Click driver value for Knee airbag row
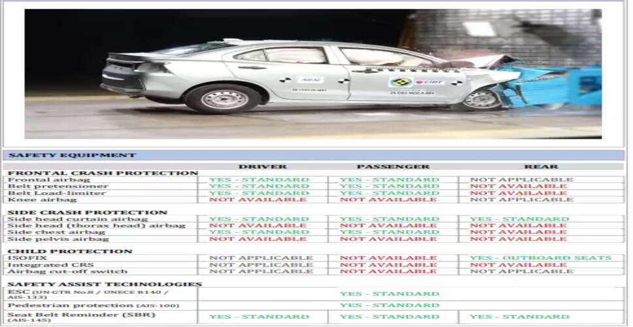Image resolution: width=633 pixels, height=327 pixels. [258, 199]
